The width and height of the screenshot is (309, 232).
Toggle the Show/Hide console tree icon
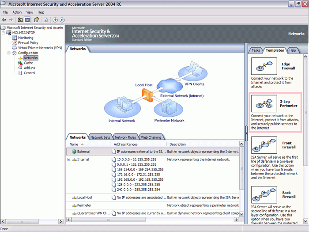27,20
